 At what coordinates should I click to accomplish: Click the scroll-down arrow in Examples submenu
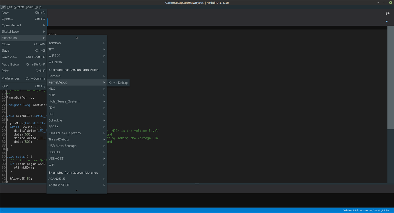(77, 191)
